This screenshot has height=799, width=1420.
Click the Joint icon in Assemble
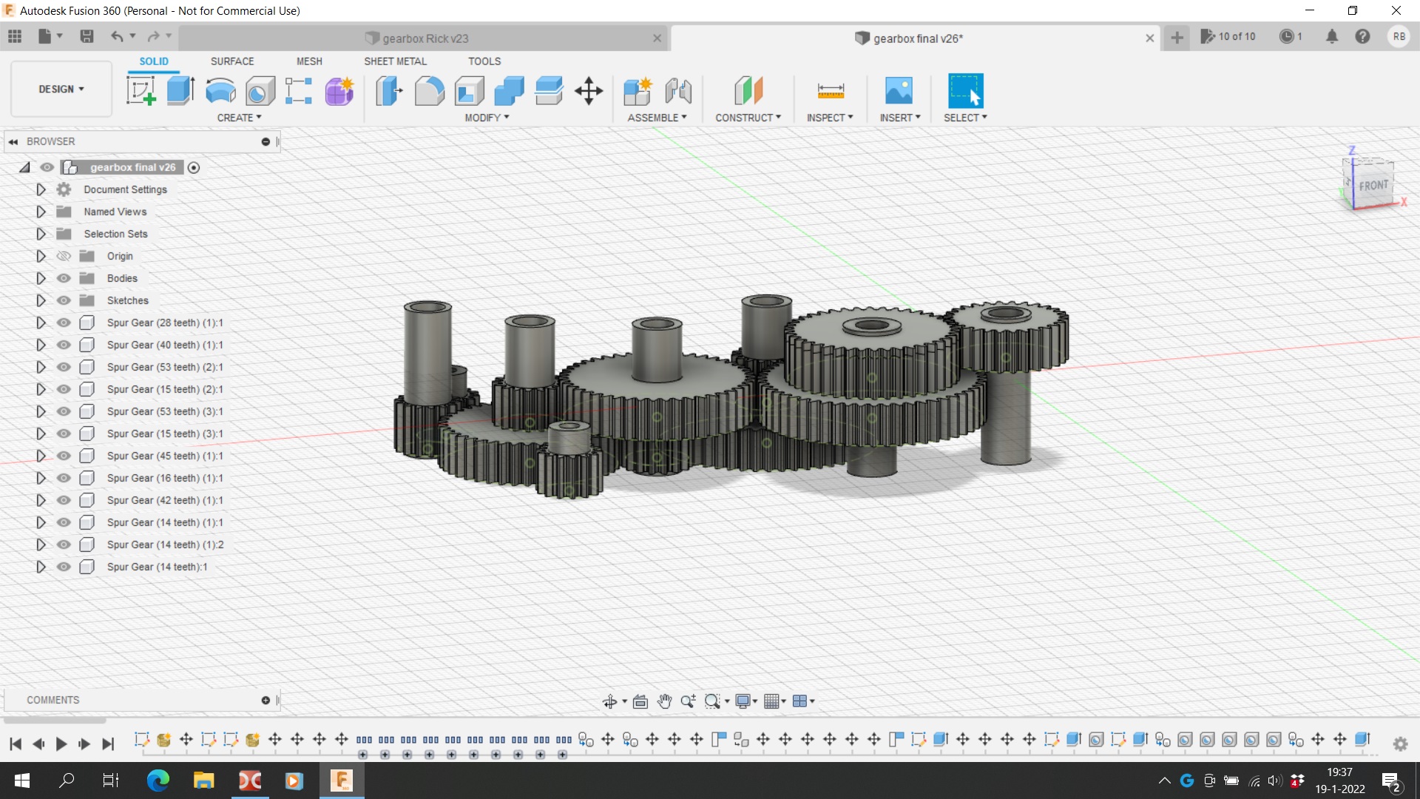[x=677, y=91]
